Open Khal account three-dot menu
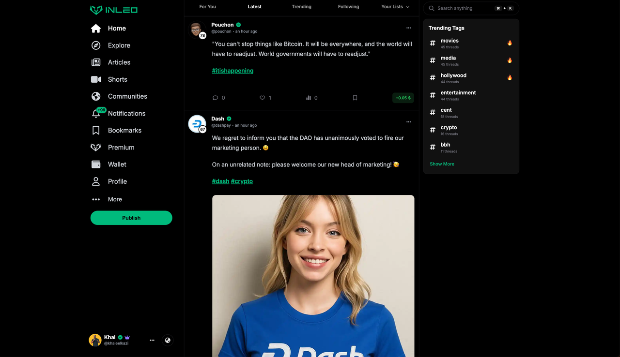 (x=152, y=340)
